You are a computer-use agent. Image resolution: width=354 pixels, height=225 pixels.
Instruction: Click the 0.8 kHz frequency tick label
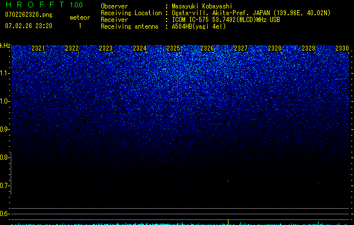[x=5, y=157]
